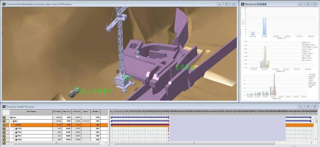The height and width of the screenshot is (147, 320).
Task: Select the Resource column header in Gantt table
Action: pos(86,112)
